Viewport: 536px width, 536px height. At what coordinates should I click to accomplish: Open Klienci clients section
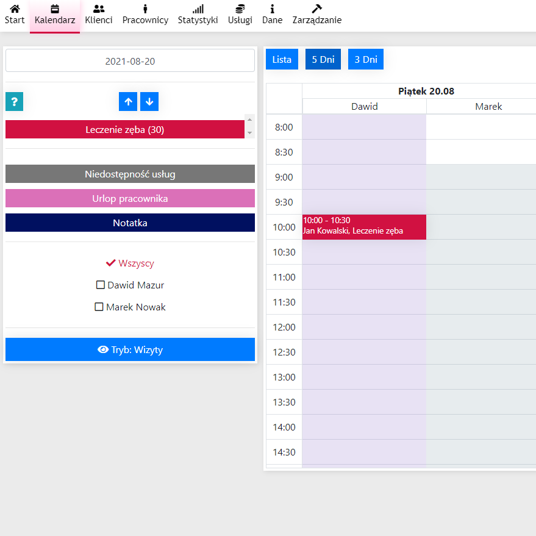99,15
